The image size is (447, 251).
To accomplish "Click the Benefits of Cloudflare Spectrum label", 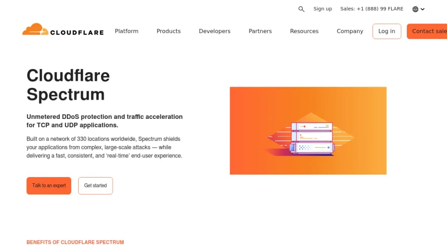I will pos(75,242).
